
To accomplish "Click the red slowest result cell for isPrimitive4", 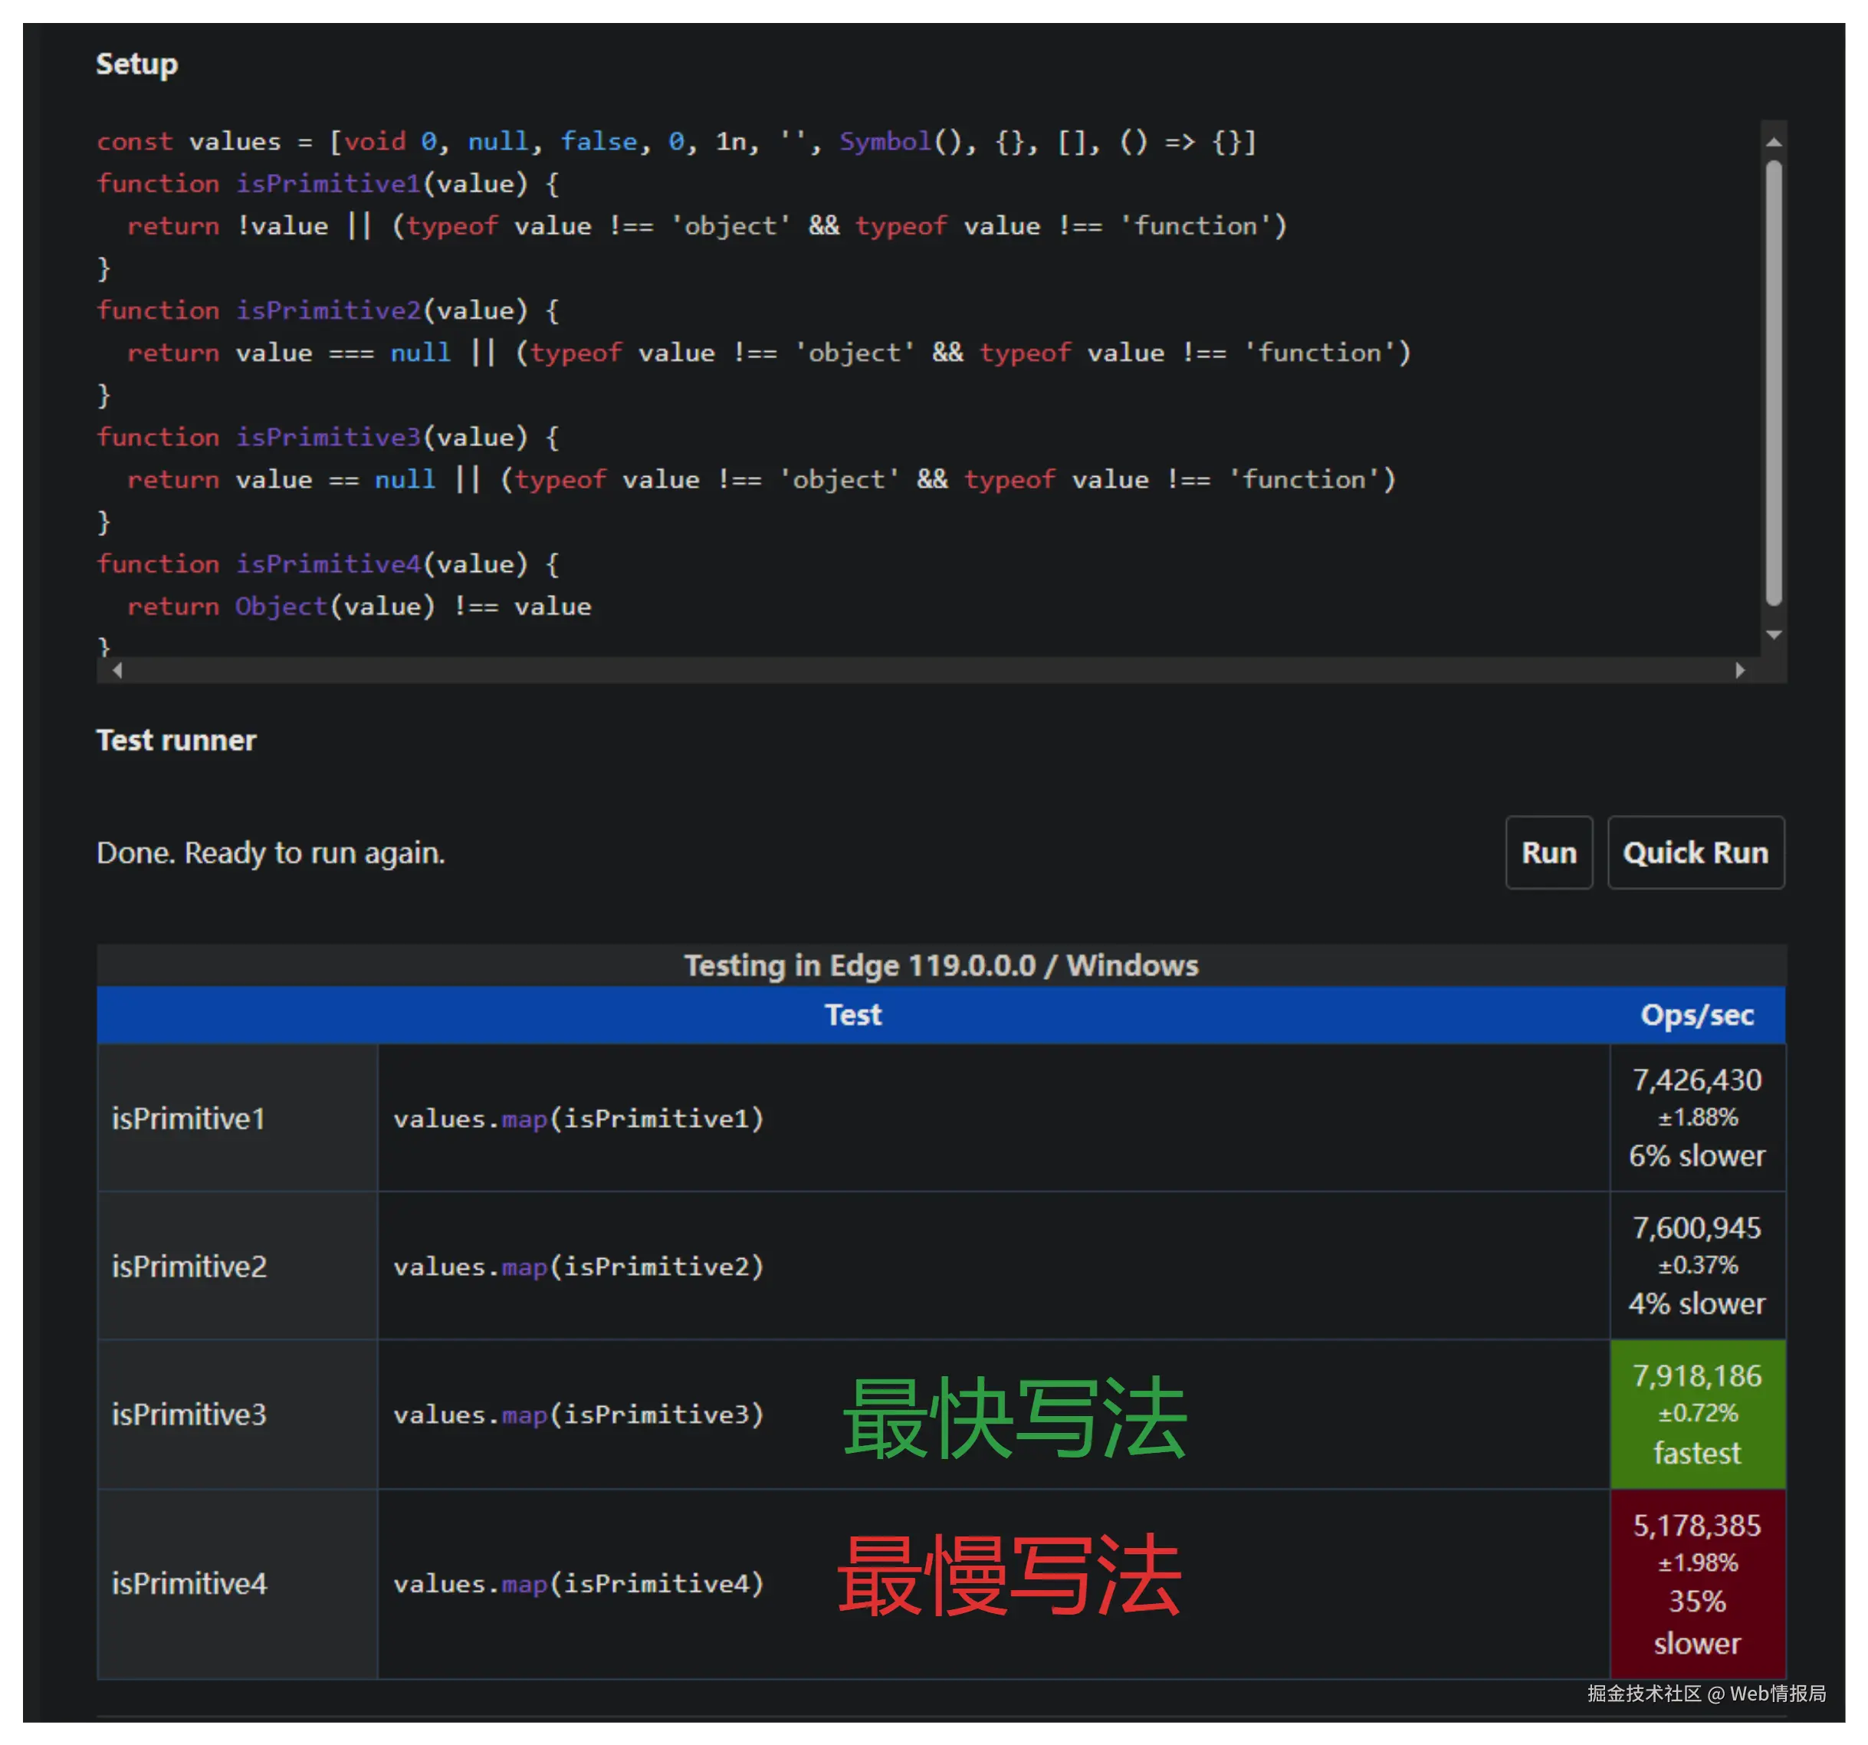I will pyautogui.click(x=1697, y=1584).
